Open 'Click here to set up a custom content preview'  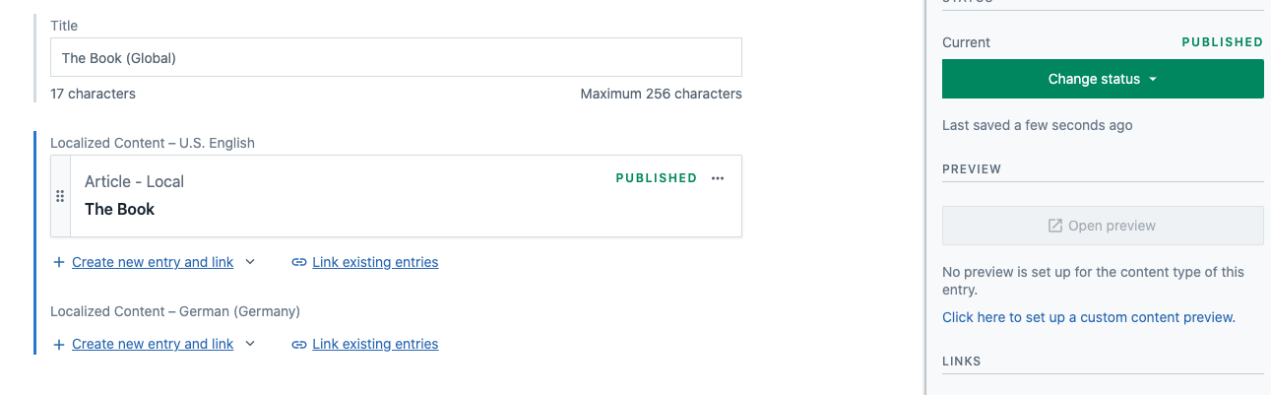(1088, 317)
